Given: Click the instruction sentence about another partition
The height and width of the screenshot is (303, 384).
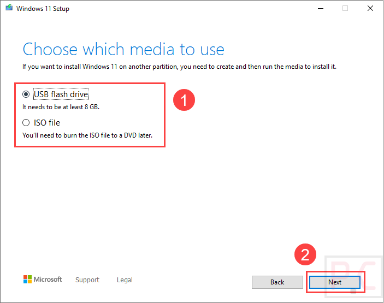Looking at the screenshot, I should click(x=179, y=67).
